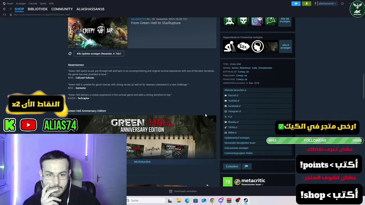Viewport: 365px width, 205px height.
Task: Open the Discord link
Action: (x=233, y=95)
